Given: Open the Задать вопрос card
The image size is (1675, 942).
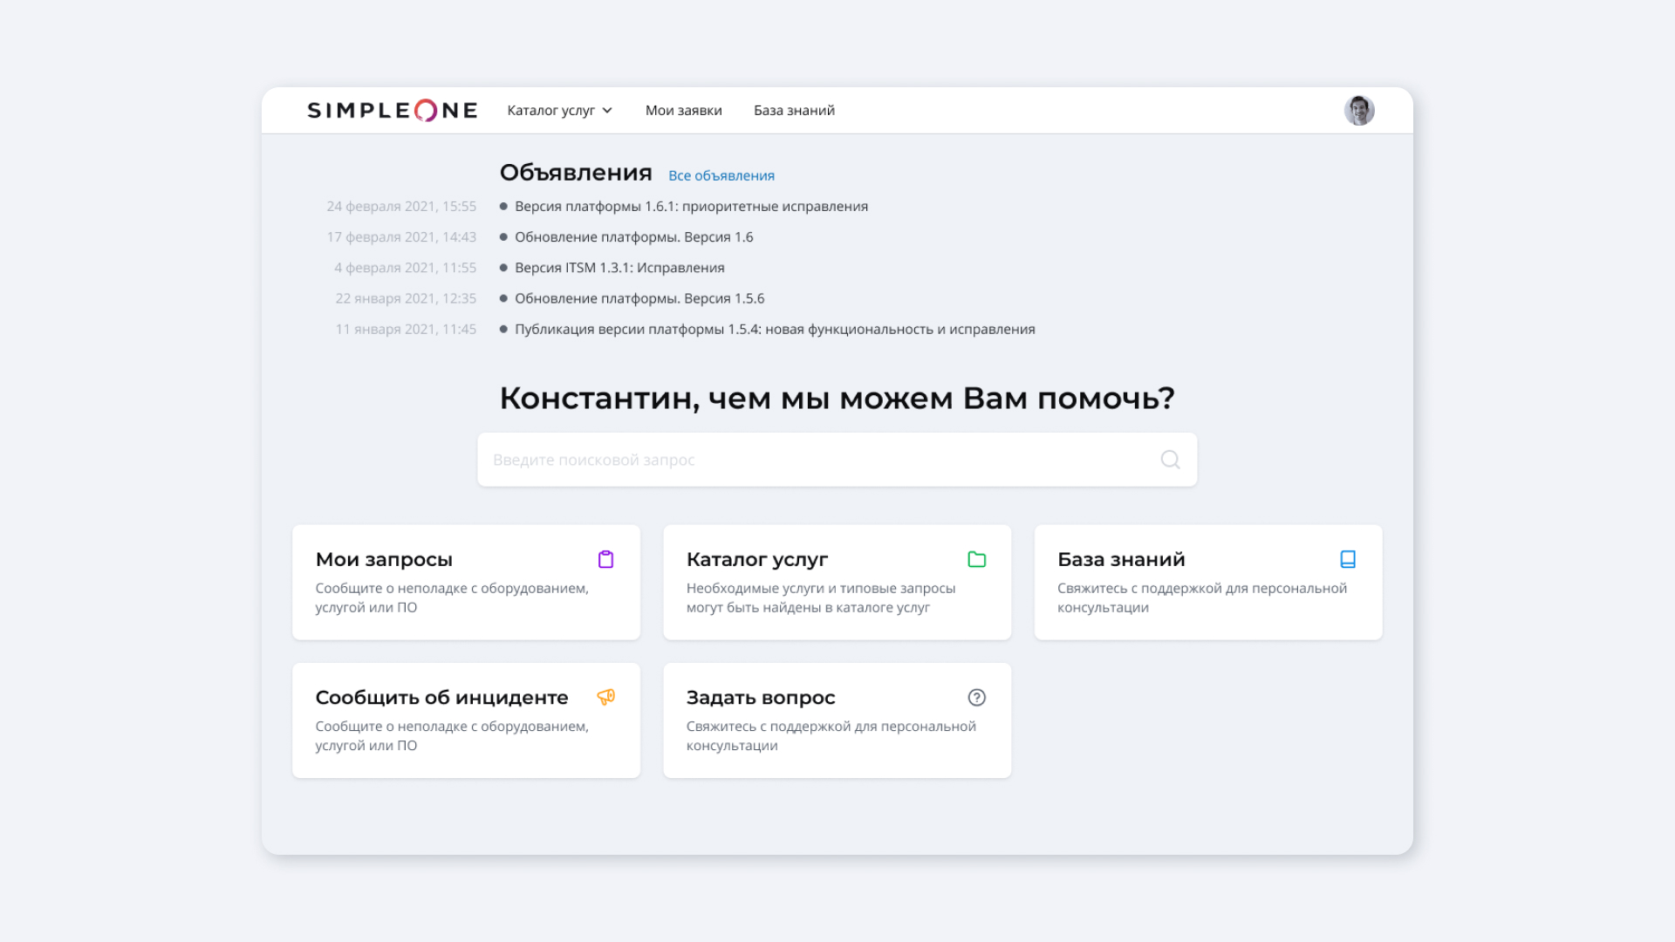Looking at the screenshot, I should [837, 720].
